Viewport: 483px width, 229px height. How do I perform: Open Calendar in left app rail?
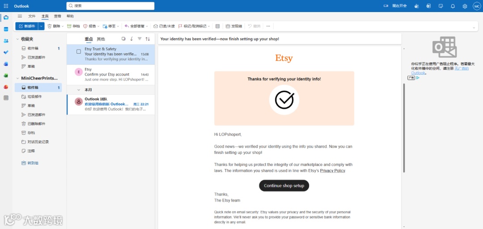6,29
